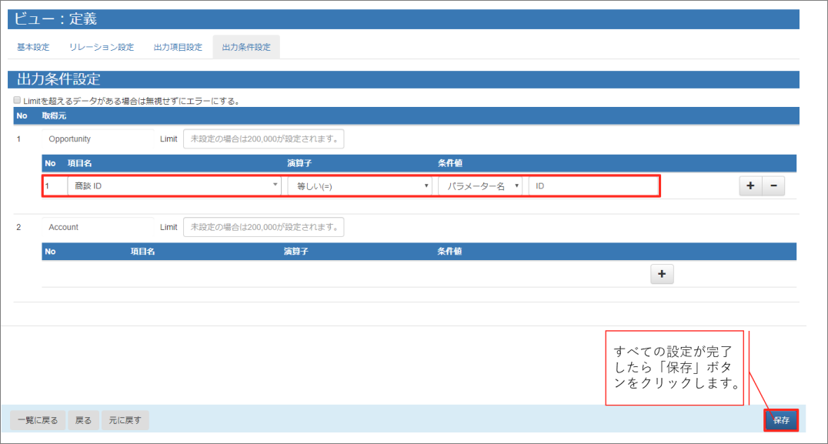Open the リレーション設定 tab
Screen dimensions: 828x444
101,48
